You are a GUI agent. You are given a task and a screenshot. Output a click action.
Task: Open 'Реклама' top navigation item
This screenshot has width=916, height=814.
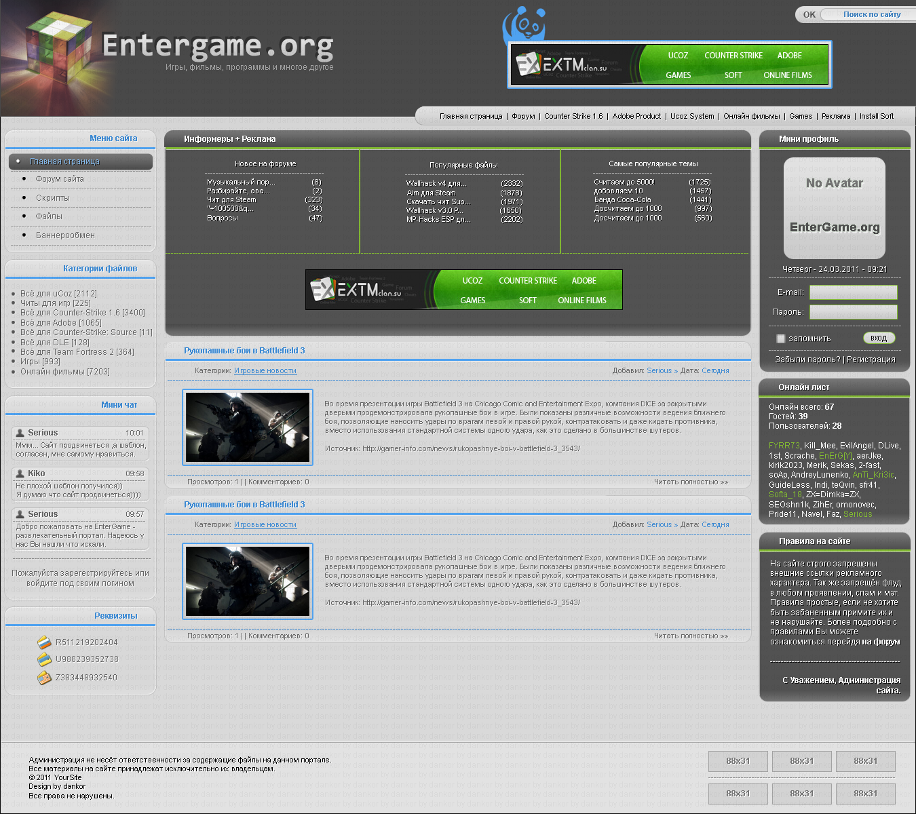[836, 116]
